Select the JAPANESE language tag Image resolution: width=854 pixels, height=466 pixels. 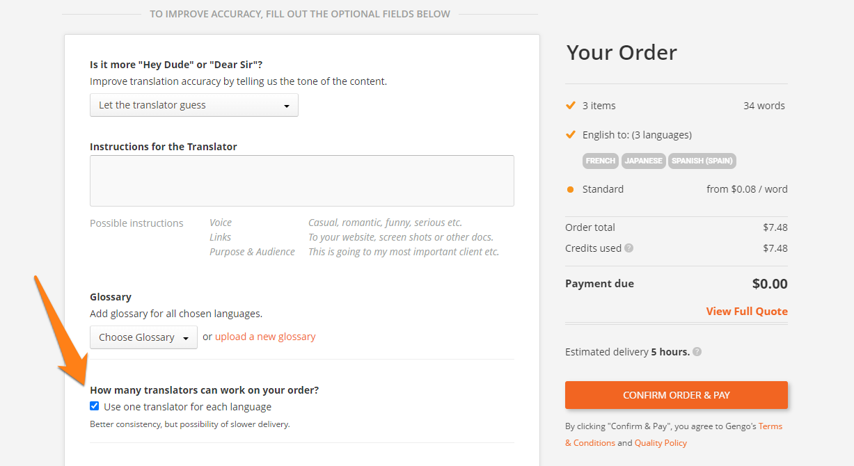point(644,161)
